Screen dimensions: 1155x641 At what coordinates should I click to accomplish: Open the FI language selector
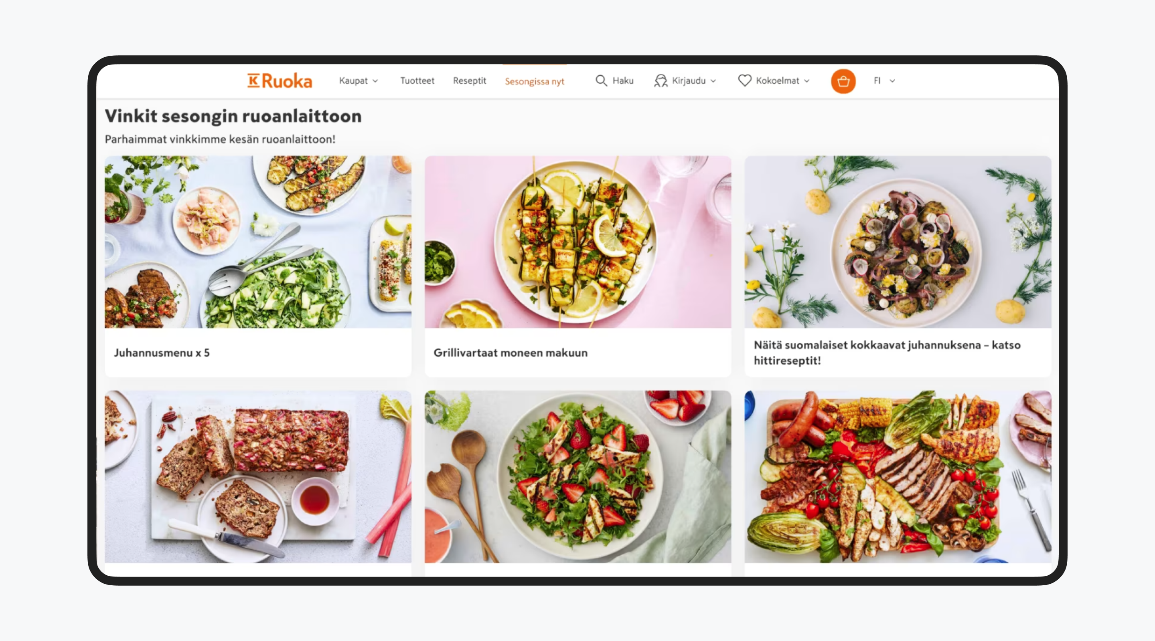tap(884, 81)
